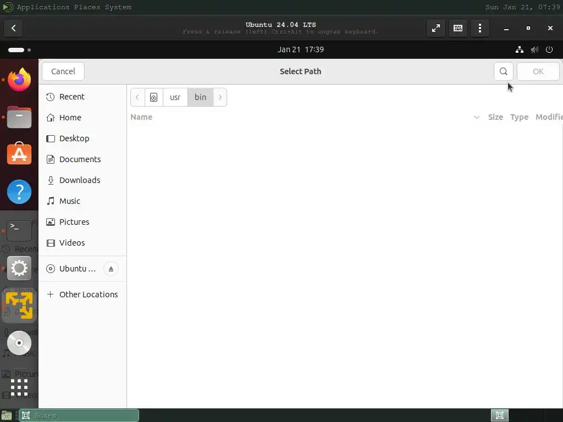Eject the Ubuntu disc volume
Viewport: 563px width, 422px height.
[x=111, y=268]
